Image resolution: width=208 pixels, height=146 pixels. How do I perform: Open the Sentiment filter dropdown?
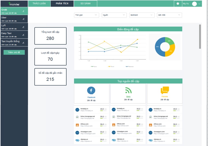tap(142, 15)
